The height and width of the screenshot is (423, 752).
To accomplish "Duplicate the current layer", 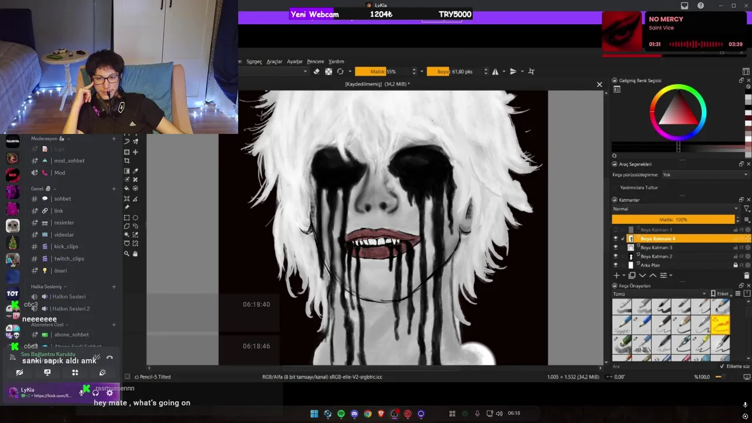I will [632, 275].
